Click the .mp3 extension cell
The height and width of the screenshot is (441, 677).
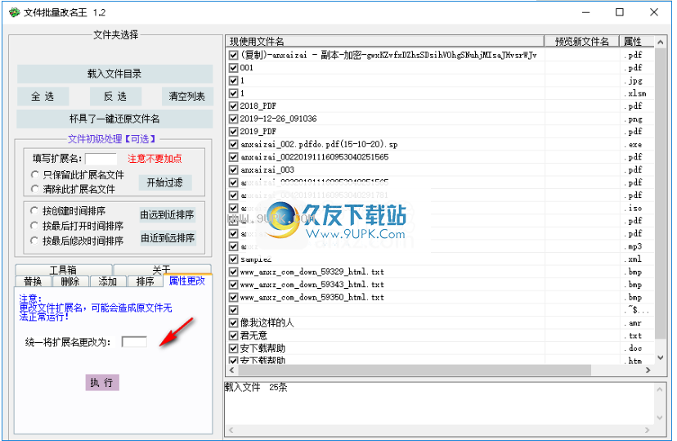pos(633,246)
